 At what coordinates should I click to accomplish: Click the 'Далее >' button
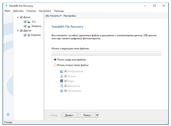tap(70, 115)
